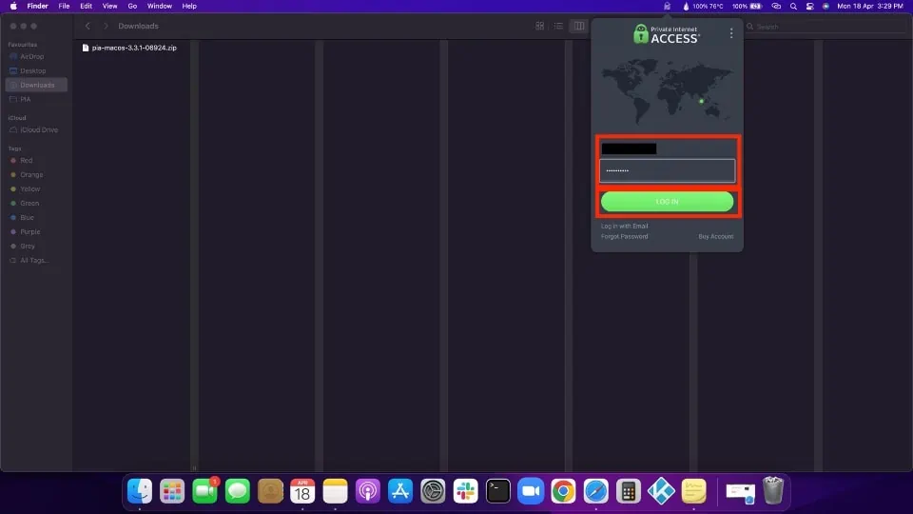Switch Finder to column view

[x=579, y=27]
